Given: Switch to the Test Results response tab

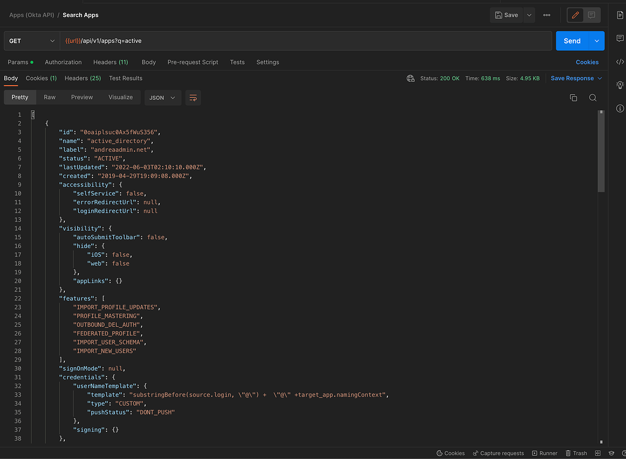Looking at the screenshot, I should point(125,78).
